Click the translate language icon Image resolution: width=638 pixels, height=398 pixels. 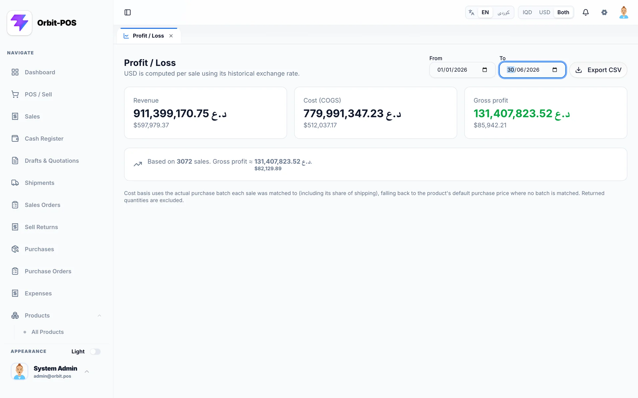pyautogui.click(x=471, y=12)
